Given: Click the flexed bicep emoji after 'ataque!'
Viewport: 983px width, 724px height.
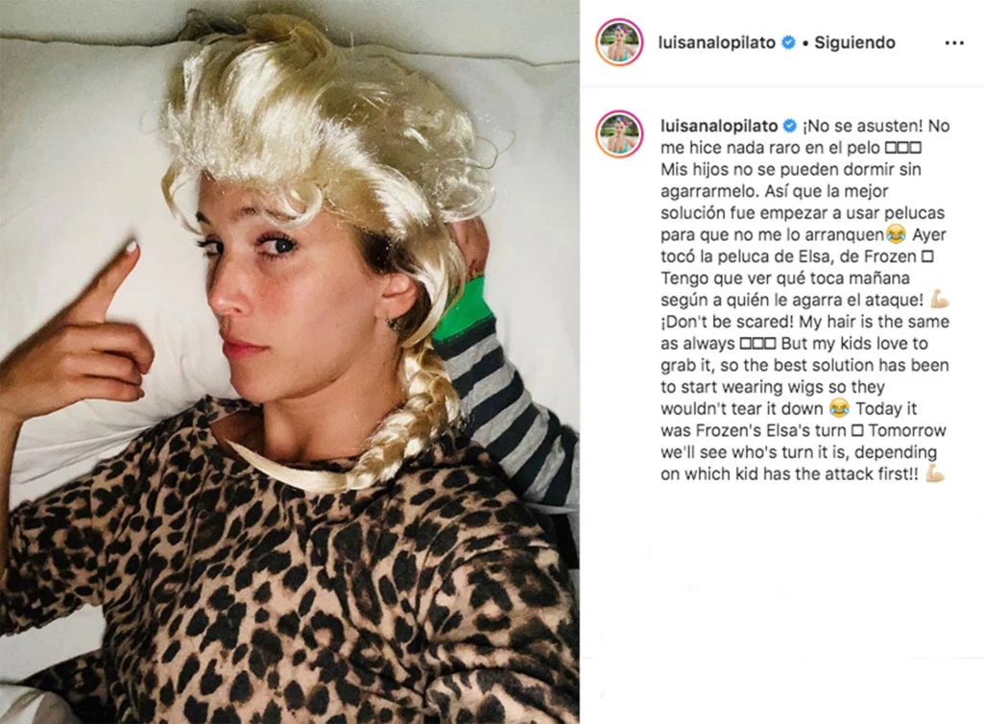Looking at the screenshot, I should [x=939, y=300].
